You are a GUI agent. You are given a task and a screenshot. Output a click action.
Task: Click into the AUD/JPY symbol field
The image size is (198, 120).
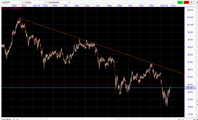[x=11, y=3]
